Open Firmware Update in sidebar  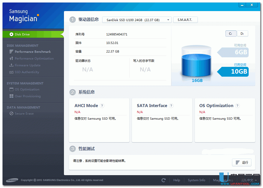click(x=27, y=65)
